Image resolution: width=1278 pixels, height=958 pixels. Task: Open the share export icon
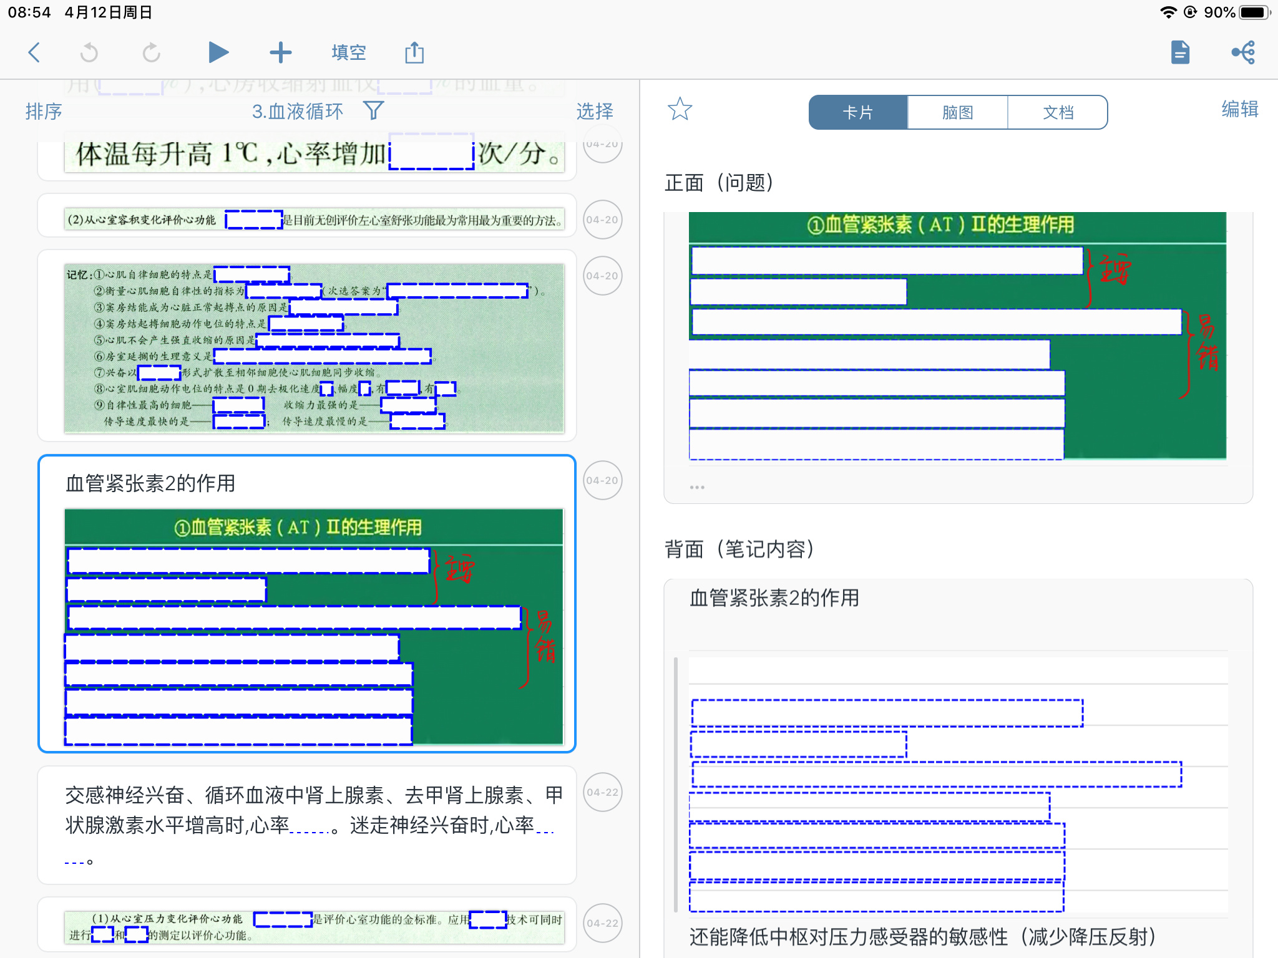[414, 52]
